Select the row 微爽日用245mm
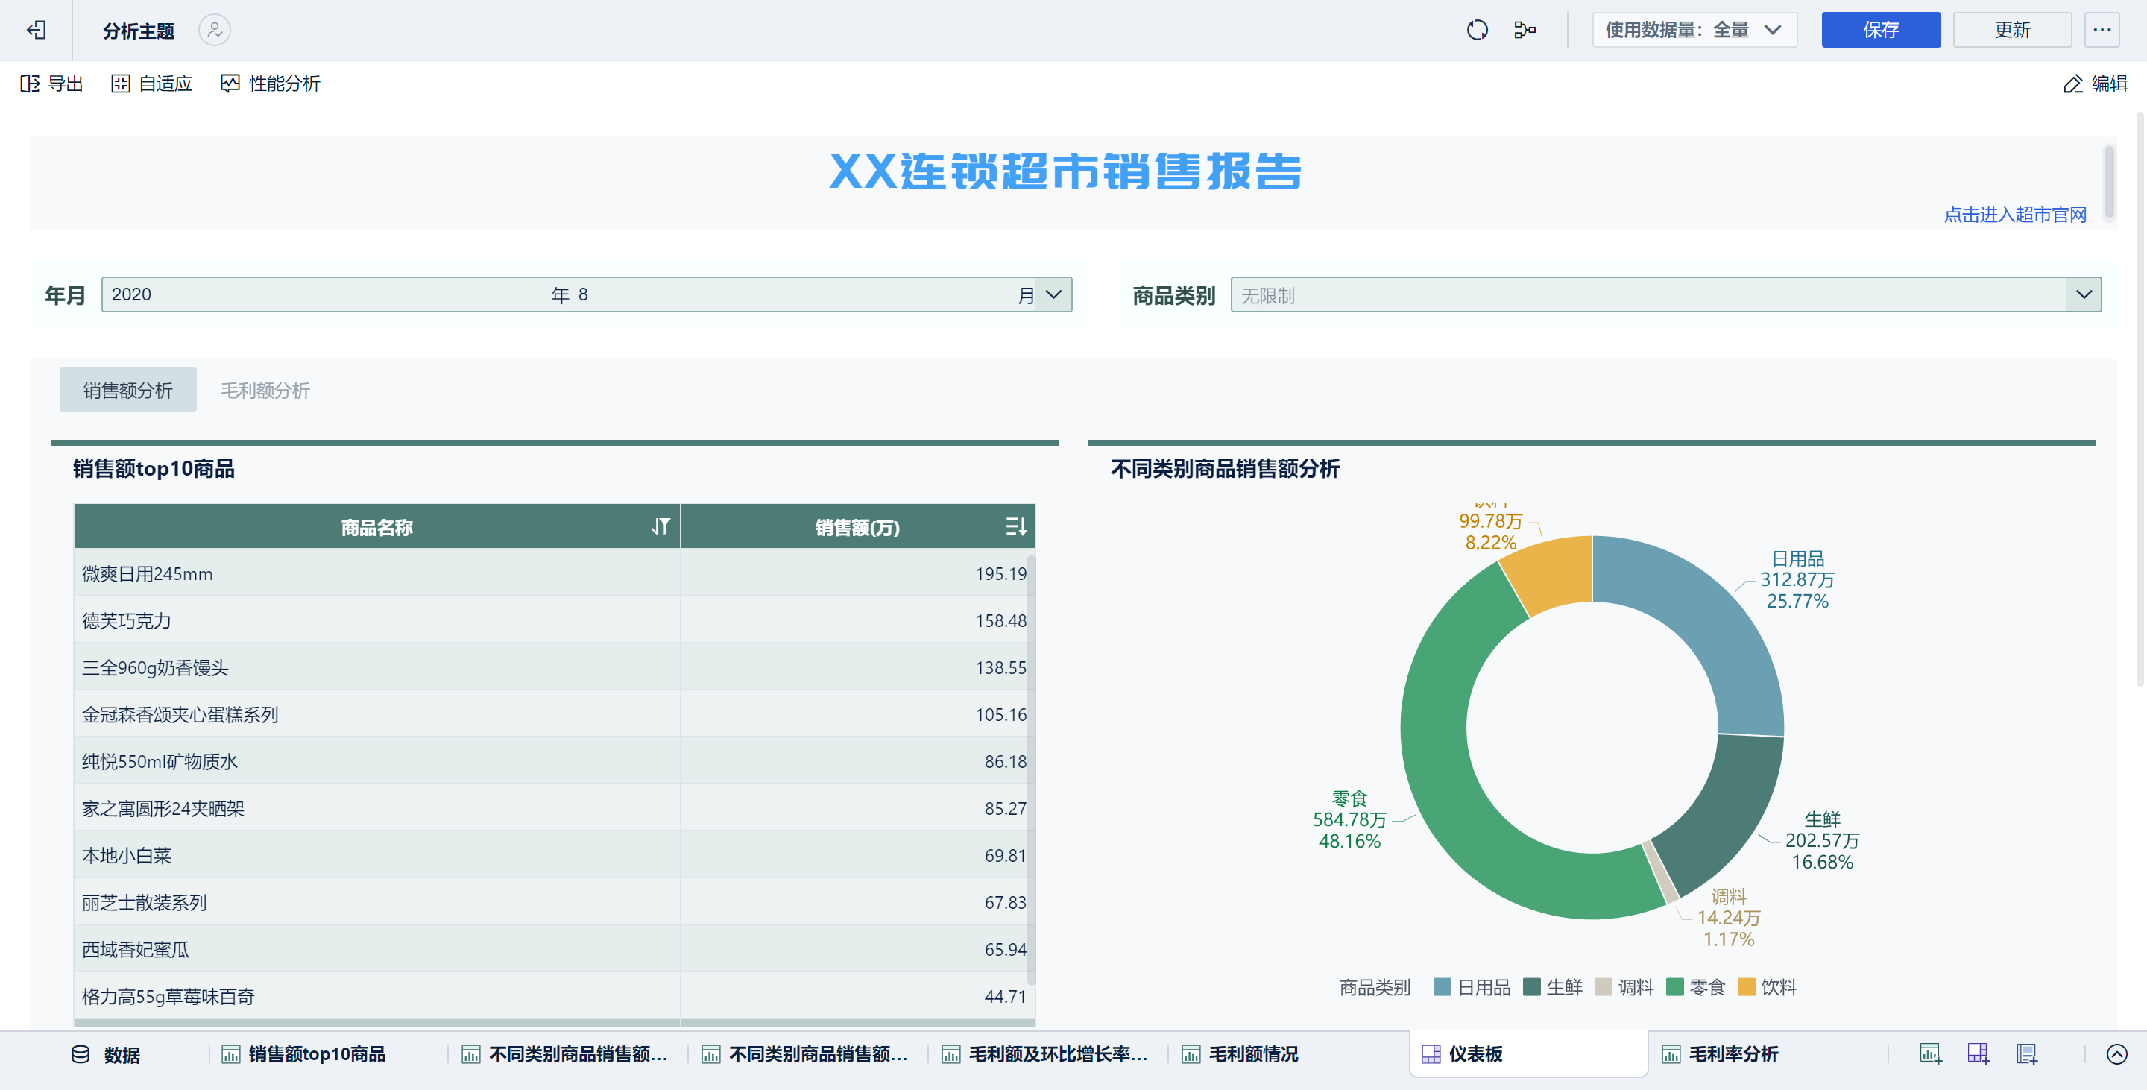This screenshot has height=1090, width=2147. pyautogui.click(x=554, y=573)
